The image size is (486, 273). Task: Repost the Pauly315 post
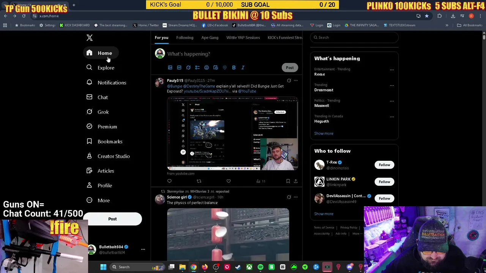click(x=199, y=181)
